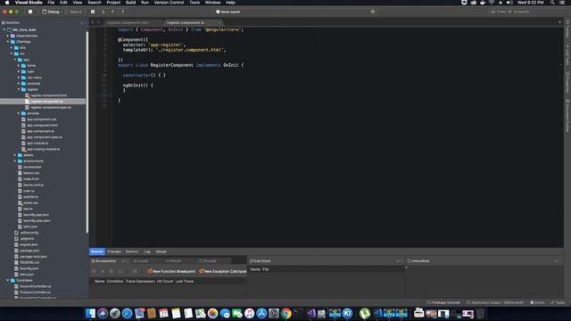Click the step over icon
The height and width of the screenshot is (321, 571).
(103, 12)
